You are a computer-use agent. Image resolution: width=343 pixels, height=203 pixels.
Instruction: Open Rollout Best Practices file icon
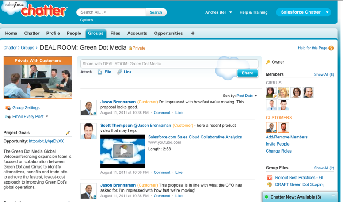point(270,178)
